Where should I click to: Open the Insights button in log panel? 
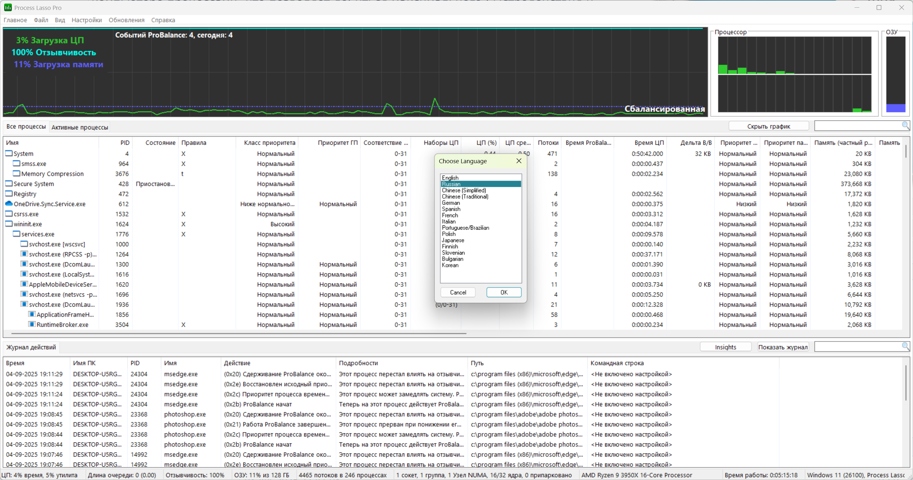coord(725,347)
